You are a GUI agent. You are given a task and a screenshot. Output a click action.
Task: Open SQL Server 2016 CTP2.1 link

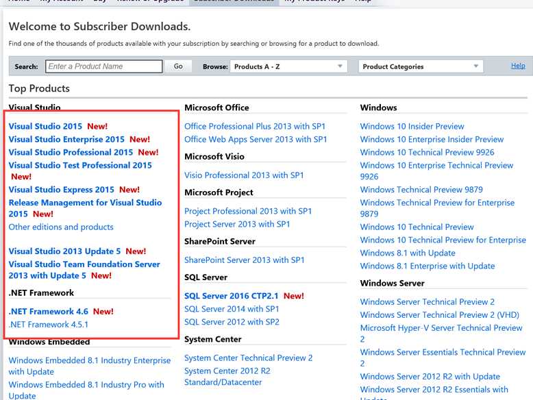tap(231, 296)
